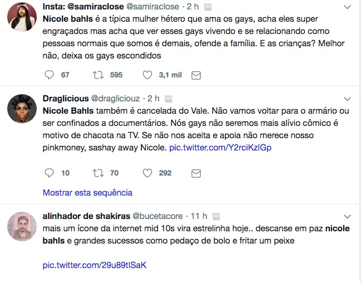Viewport: 361px width, 282px height.
Task: Open pic.twitter.com/29u89tlSaK link
Action: coord(95,265)
